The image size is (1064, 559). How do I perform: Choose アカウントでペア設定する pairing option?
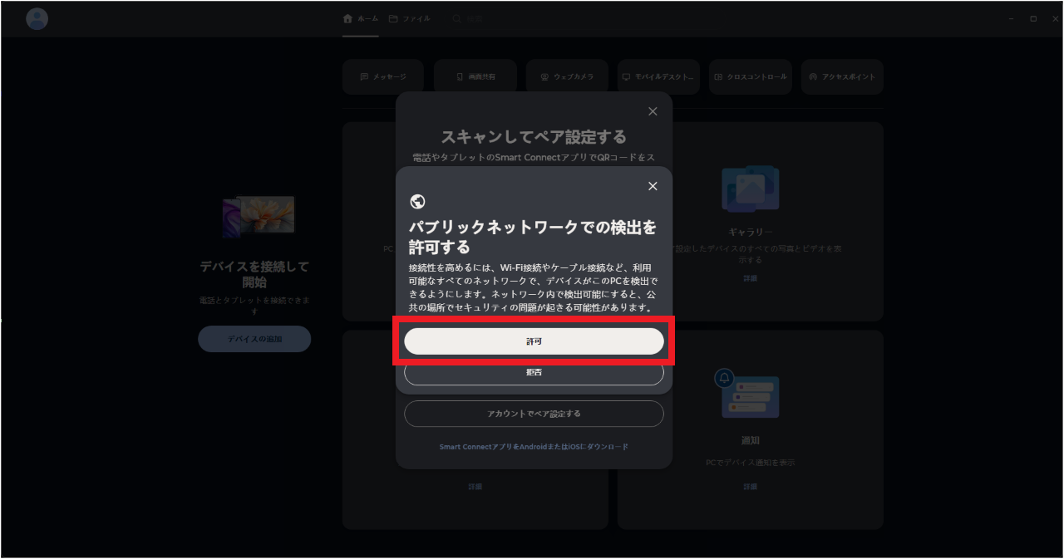pyautogui.click(x=534, y=413)
